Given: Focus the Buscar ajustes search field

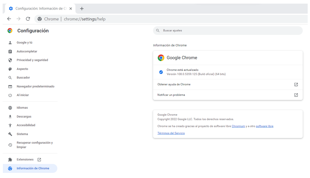Looking at the screenshot, I should (x=228, y=30).
